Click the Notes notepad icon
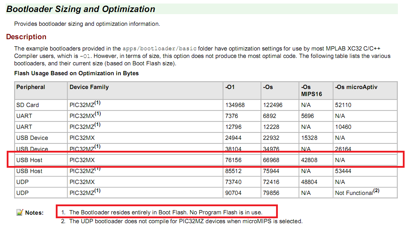The height and width of the screenshot is (232, 406). (x=20, y=212)
